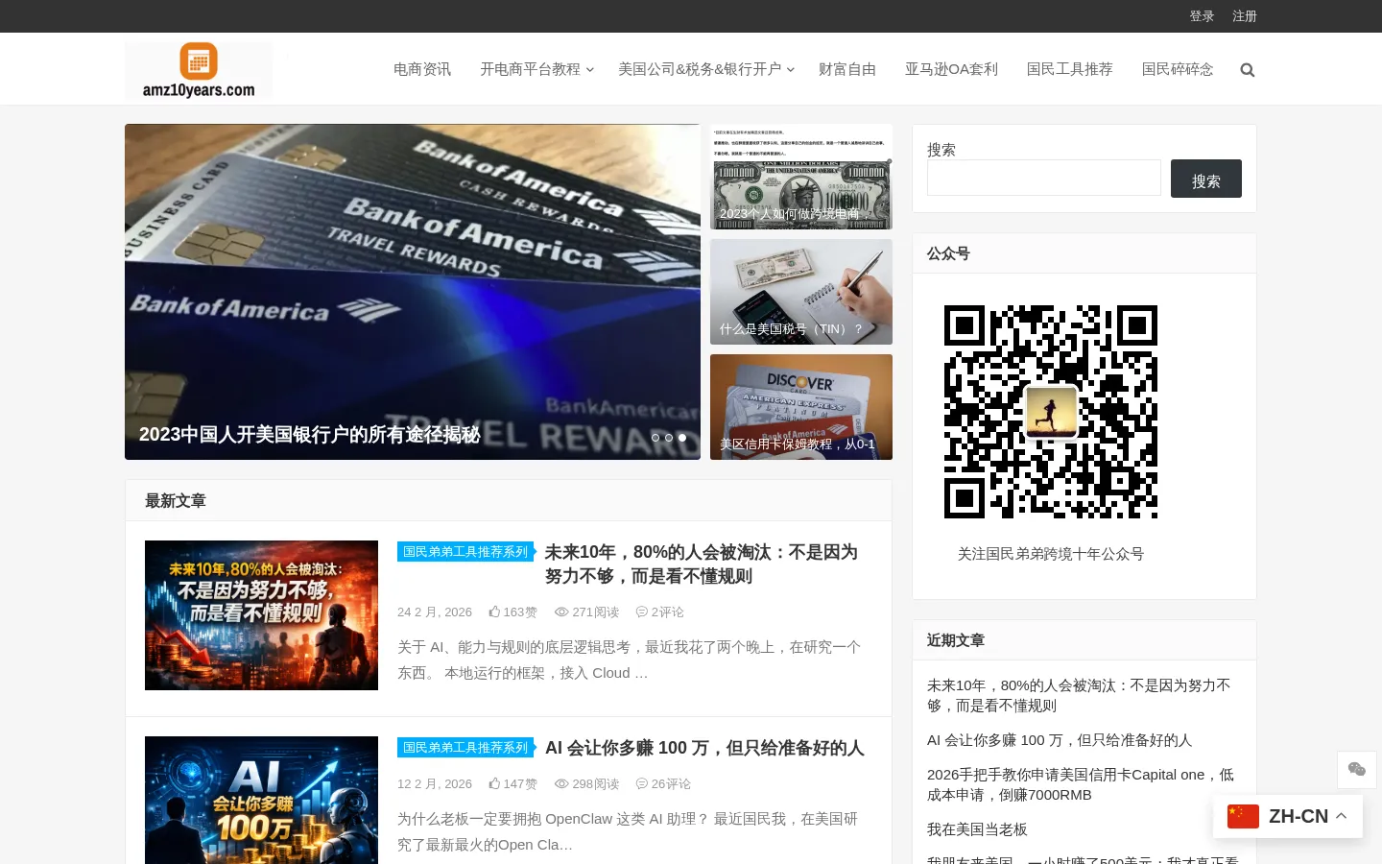This screenshot has height=864, width=1382.
Task: Open 什么是美国税号（TIN）thumbnail
Action: 801,292
